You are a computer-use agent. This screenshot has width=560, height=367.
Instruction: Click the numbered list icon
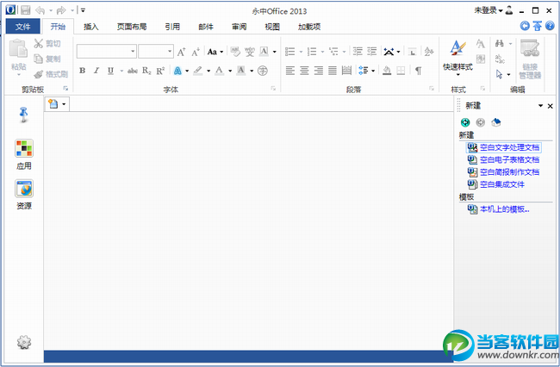pyautogui.click(x=312, y=52)
